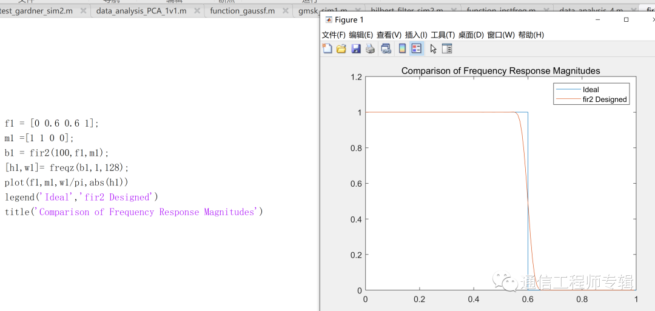This screenshot has height=311, width=655.
Task: Open the 查看(V) menu
Action: tap(389, 35)
